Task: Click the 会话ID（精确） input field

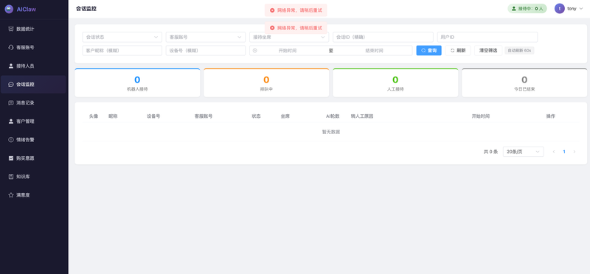Action: [383, 38]
